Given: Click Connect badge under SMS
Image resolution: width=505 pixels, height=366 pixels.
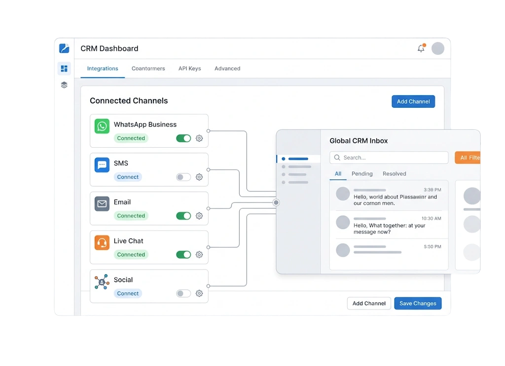Looking at the screenshot, I should point(128,177).
